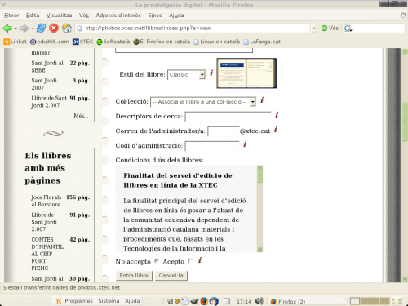The image size is (408, 306).
Task: Go forward with the grey forward arrow
Action: click(24, 28)
